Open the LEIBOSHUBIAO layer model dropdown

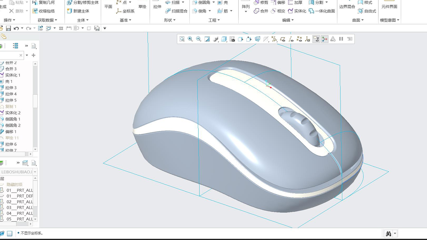(x=35, y=172)
